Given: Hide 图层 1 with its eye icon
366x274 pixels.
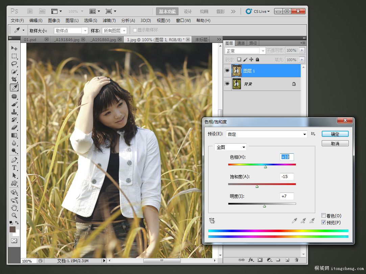Looking at the screenshot, I should click(227, 71).
